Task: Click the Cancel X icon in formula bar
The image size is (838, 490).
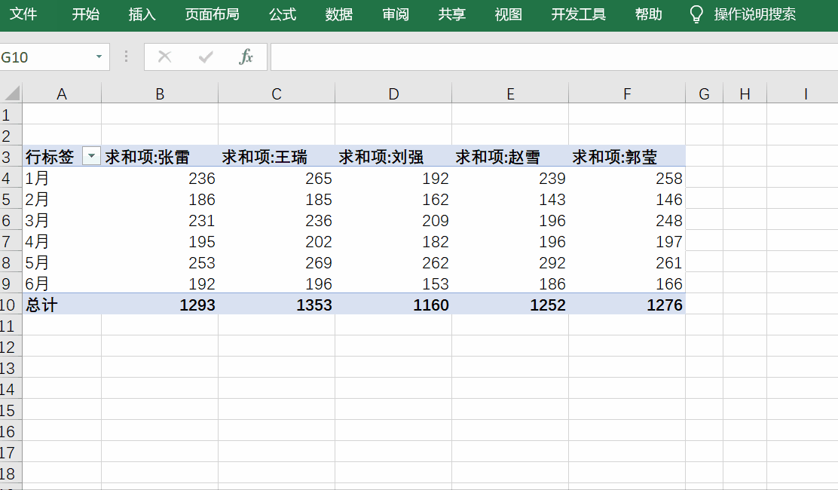Action: (x=165, y=57)
